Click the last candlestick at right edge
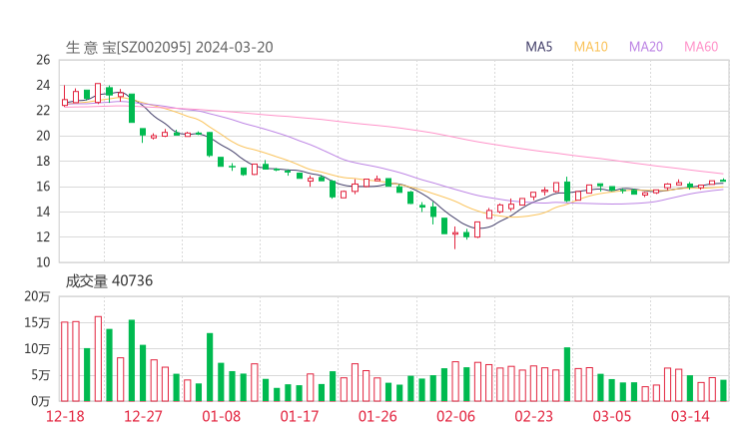Image resolution: width=739 pixels, height=439 pixels. [x=723, y=181]
